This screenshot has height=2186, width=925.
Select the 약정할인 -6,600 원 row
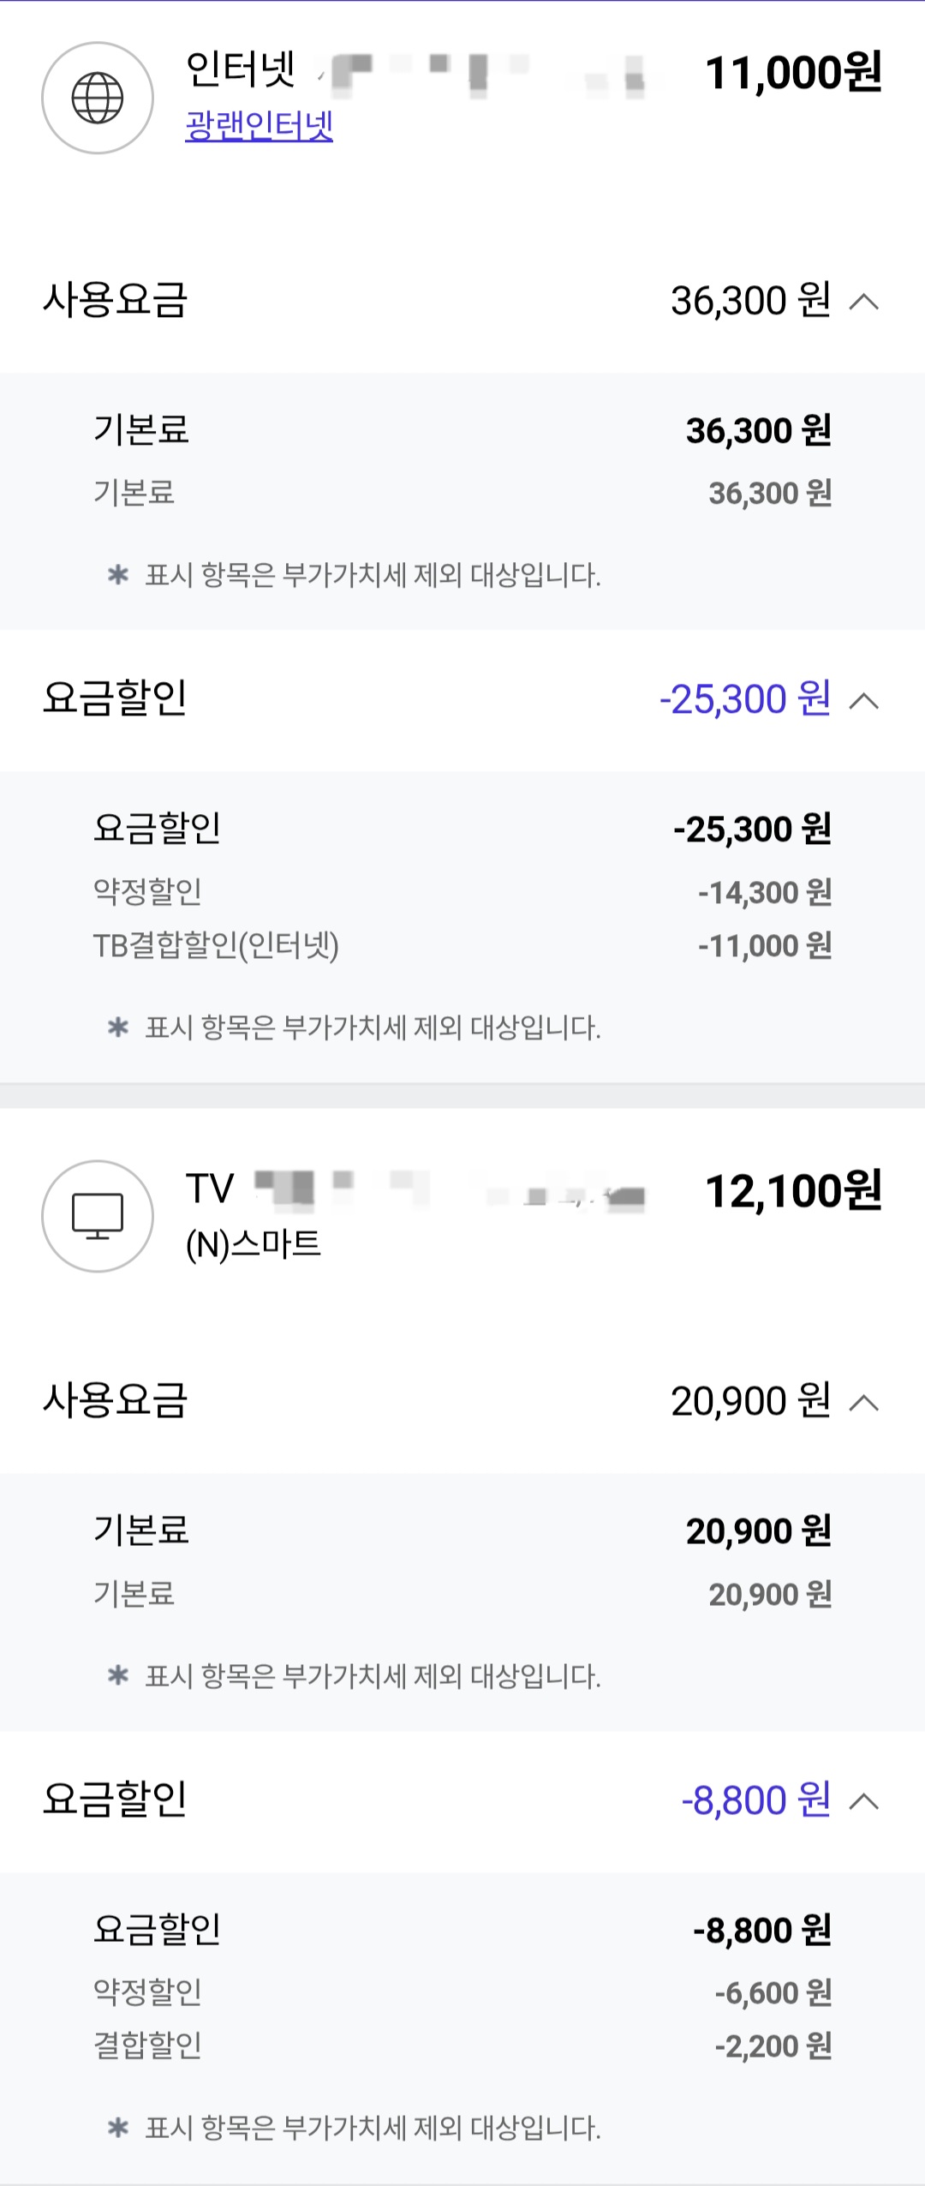click(x=462, y=1993)
